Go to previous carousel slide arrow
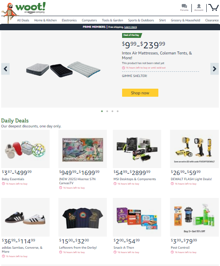This screenshot has width=220, height=266. [x=5, y=69]
